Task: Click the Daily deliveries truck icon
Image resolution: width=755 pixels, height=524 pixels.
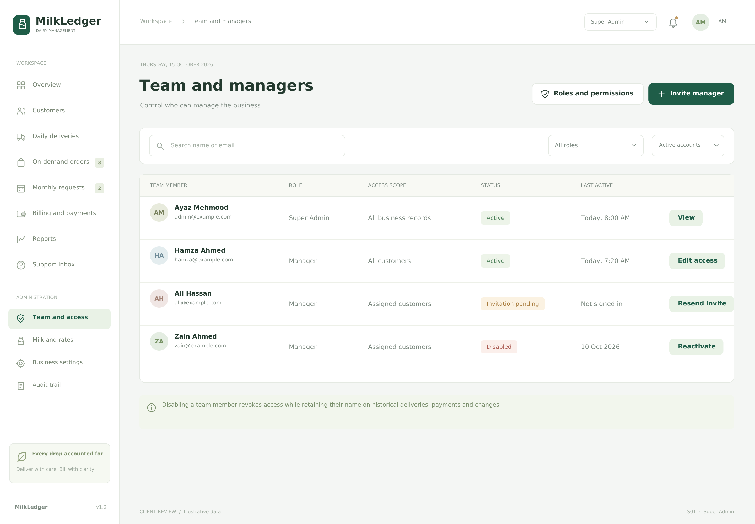Action: click(21, 137)
